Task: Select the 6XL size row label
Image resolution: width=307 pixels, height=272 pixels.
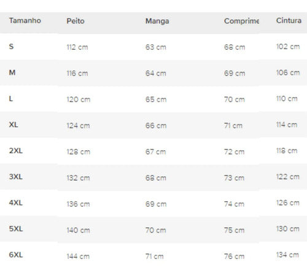Action: (x=16, y=255)
